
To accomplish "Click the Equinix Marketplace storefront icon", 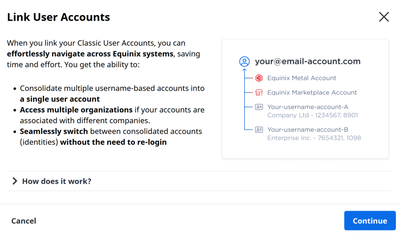I will (259, 93).
